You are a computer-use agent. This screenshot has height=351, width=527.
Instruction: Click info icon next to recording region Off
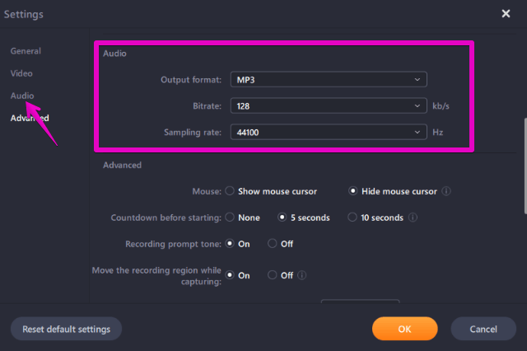(302, 275)
